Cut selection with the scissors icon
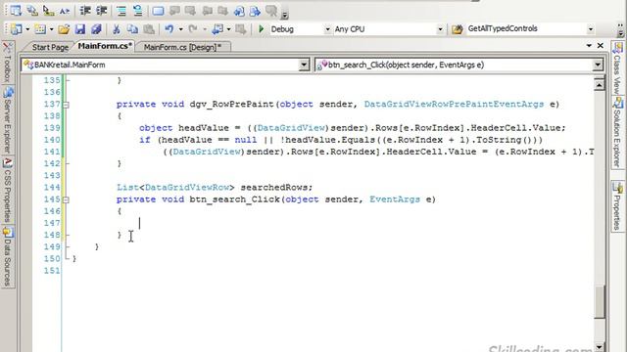The image size is (627, 352). click(x=117, y=29)
